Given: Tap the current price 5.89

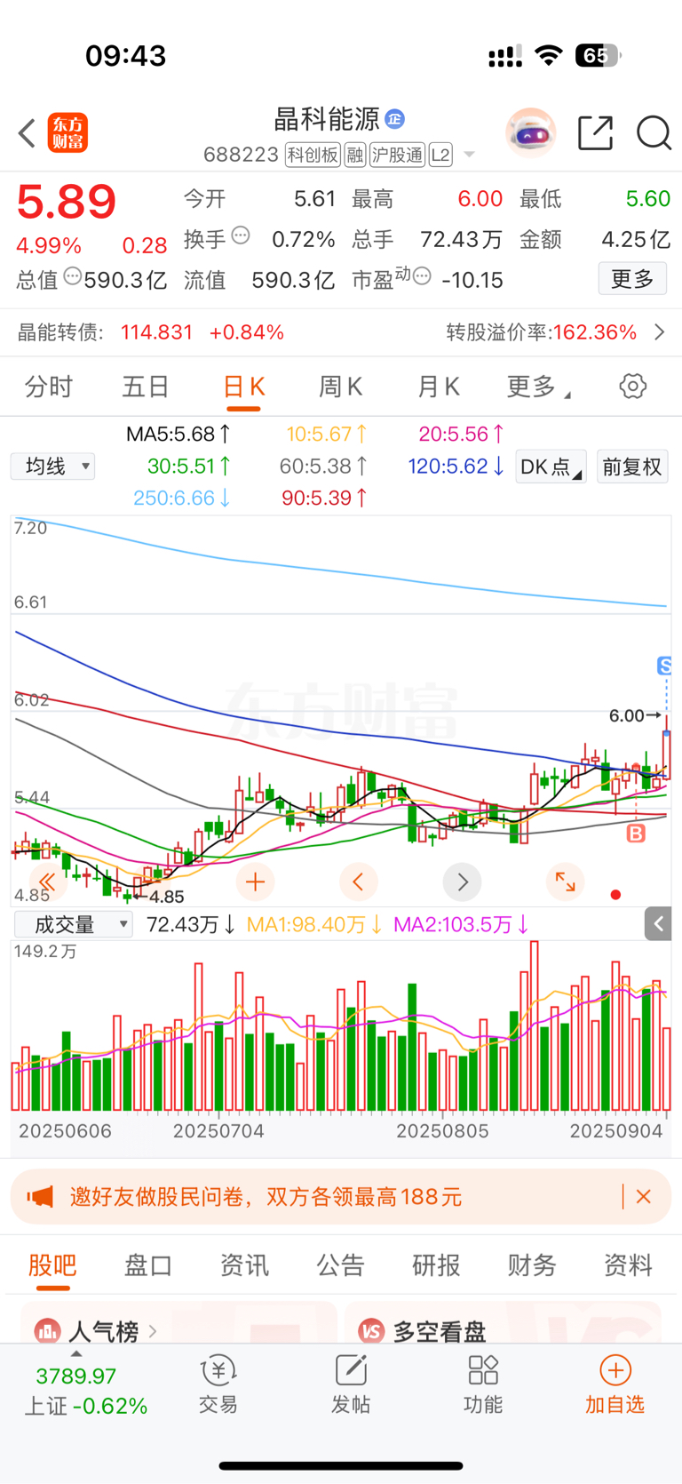Looking at the screenshot, I should [x=67, y=202].
